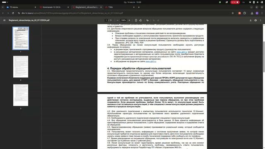
Task: Go forward in browser history
Action: [x=8, y=13]
